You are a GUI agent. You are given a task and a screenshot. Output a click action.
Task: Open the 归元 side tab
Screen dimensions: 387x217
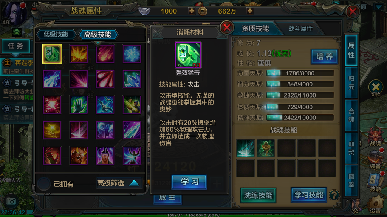pos(351,83)
